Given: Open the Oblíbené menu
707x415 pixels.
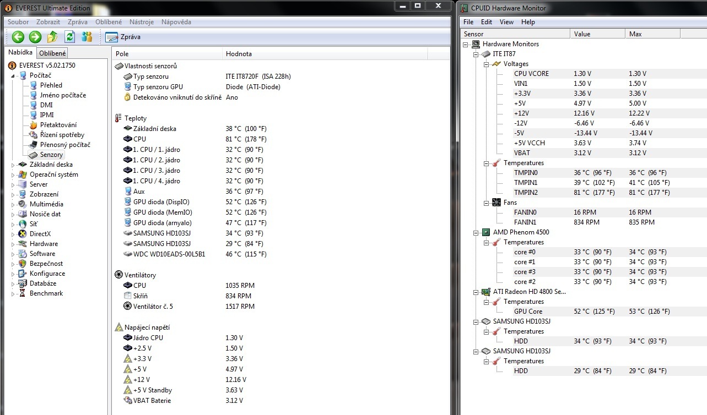Looking at the screenshot, I should (109, 22).
